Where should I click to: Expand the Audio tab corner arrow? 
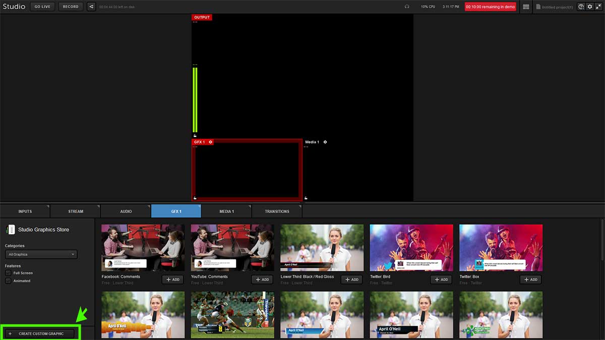pyautogui.click(x=149, y=207)
